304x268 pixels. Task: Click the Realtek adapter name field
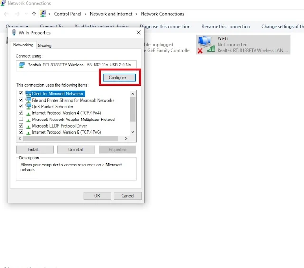[x=76, y=65]
